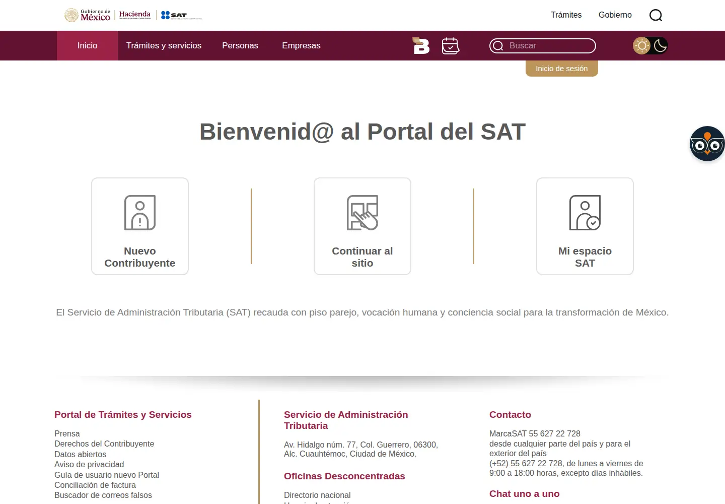Focus the Buscar search input field

pyautogui.click(x=543, y=46)
